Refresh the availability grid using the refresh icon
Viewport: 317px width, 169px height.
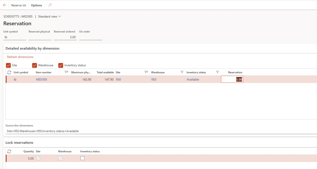[x=9, y=72]
